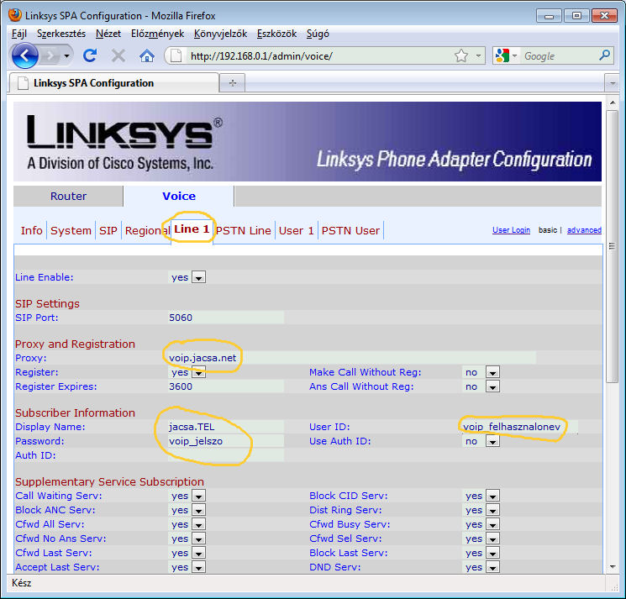Screen dimensions: 626x599
Task: Open the Cfwd No Ans Serv dropdown
Action: 198,539
